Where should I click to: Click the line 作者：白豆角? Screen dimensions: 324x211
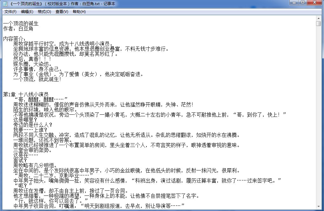coord(18,29)
